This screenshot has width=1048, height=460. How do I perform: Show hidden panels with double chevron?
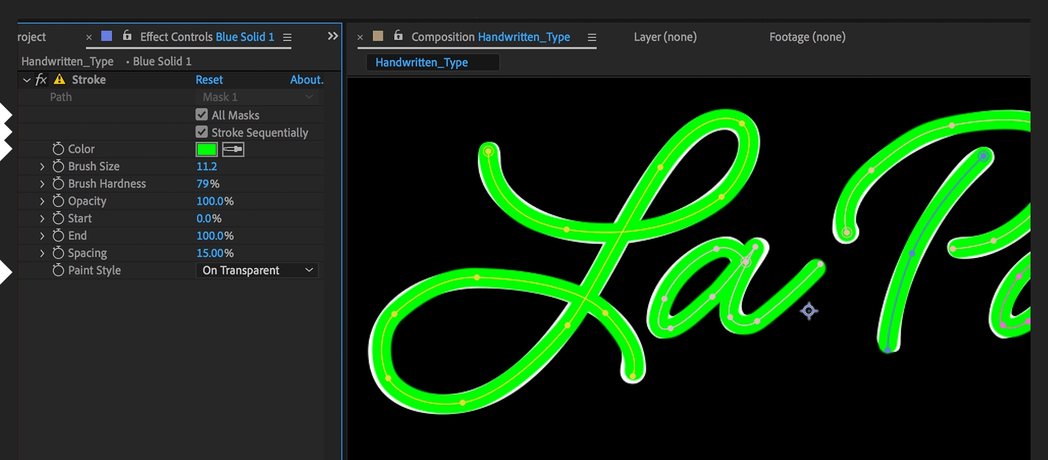pyautogui.click(x=332, y=36)
